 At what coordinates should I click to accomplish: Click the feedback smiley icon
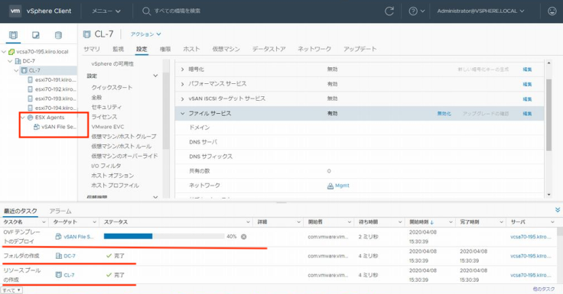click(x=552, y=11)
